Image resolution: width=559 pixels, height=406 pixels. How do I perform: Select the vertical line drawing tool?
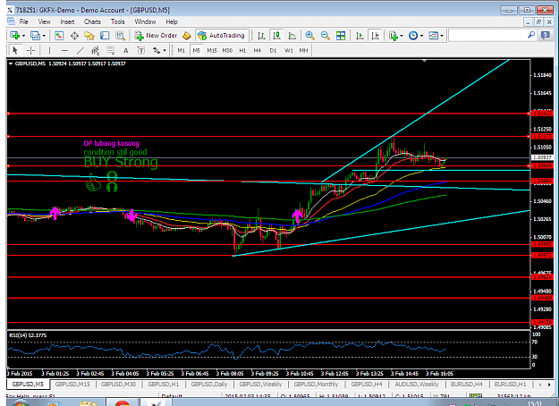[x=49, y=51]
